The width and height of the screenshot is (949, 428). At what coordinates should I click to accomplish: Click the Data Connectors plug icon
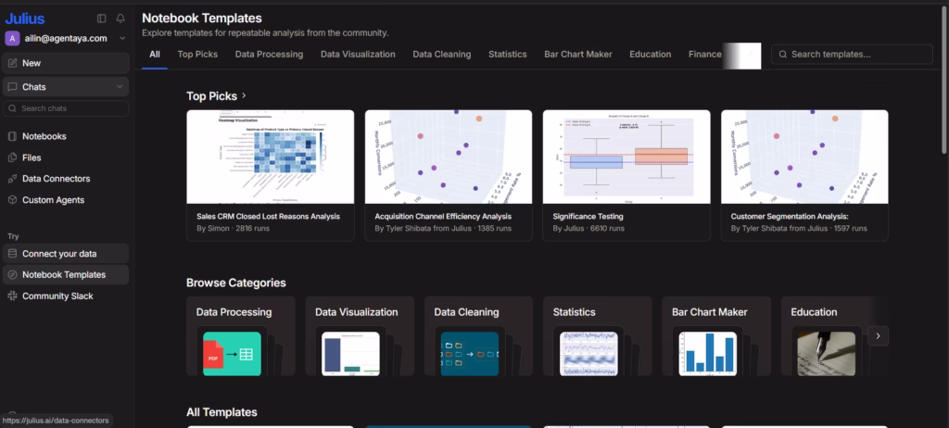pyautogui.click(x=12, y=179)
